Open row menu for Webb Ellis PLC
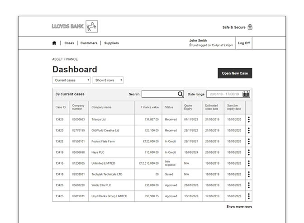The image size is (304, 223). click(x=249, y=185)
